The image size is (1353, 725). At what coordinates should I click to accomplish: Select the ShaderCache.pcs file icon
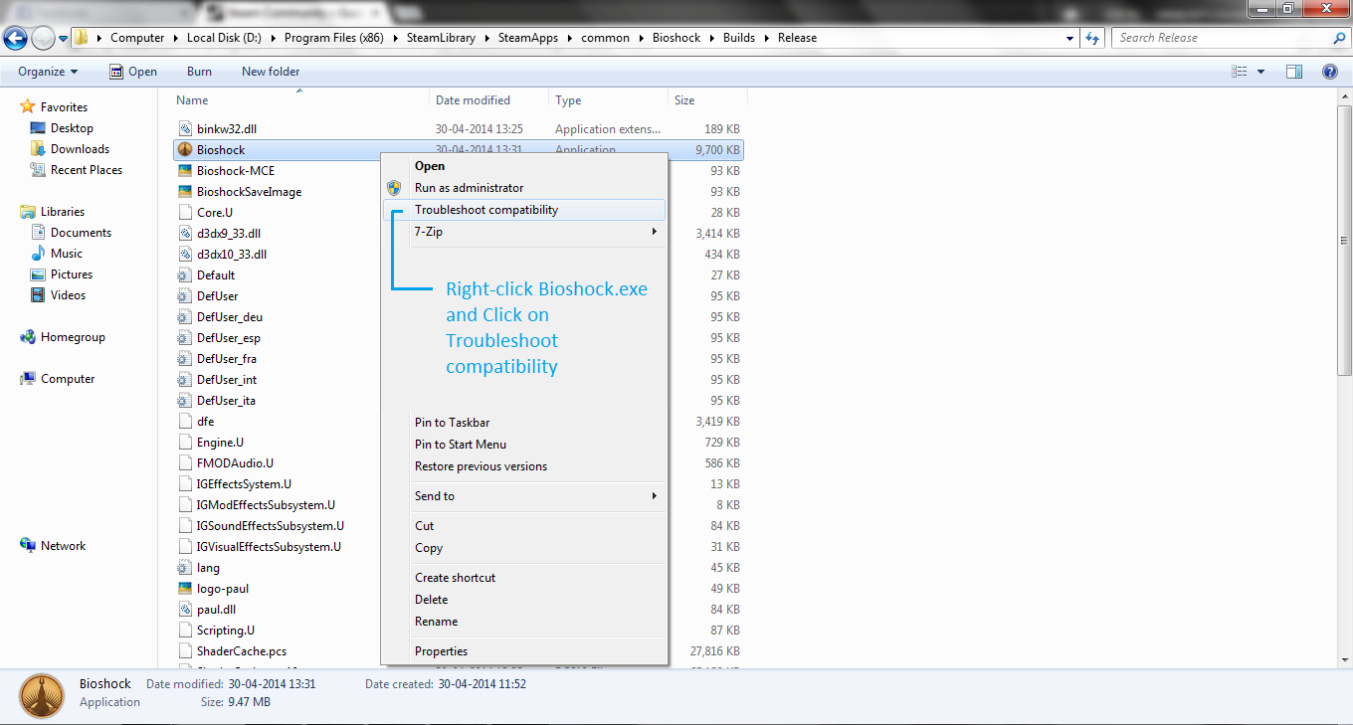click(185, 651)
